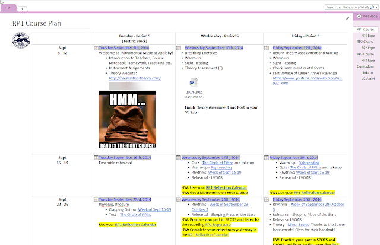Expand page to full view with the arrow icon
The width and height of the screenshot is (380, 245).
(x=347, y=18)
